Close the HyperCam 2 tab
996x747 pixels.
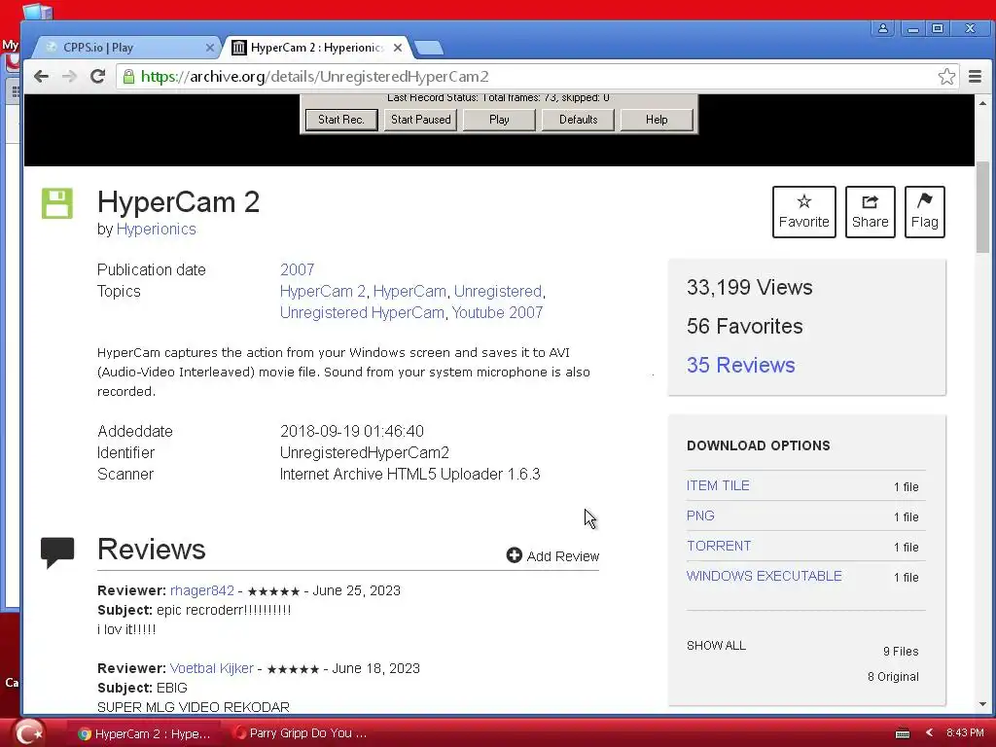point(398,48)
